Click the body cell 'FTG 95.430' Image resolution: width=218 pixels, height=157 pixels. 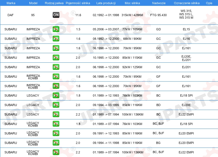159,15
